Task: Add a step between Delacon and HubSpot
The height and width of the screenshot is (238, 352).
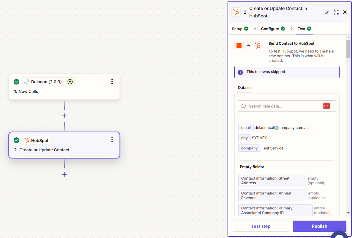Action: tap(64, 116)
